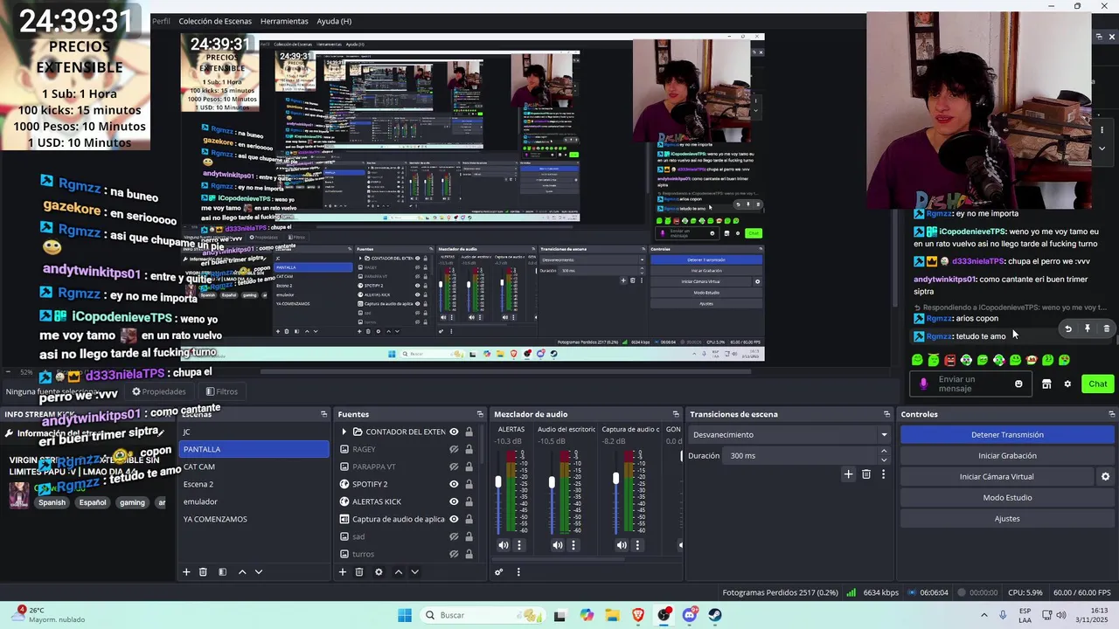Screen dimensions: 1119x629
Task: Move source up arrow in Fuentes
Action: 399,572
